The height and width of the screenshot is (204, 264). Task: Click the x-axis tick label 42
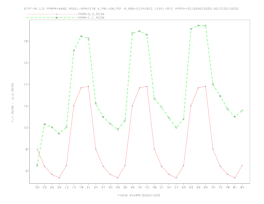click(140, 187)
